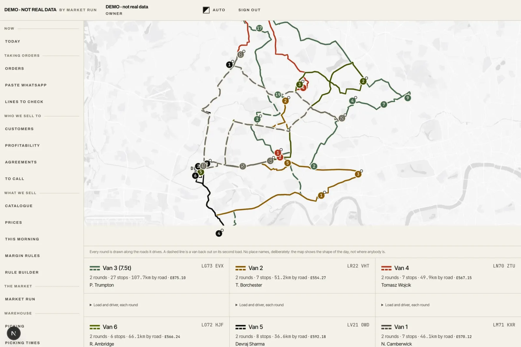This screenshot has width=521, height=347.
Task: Click the Van 6 olive line legend icon
Action: (95, 327)
